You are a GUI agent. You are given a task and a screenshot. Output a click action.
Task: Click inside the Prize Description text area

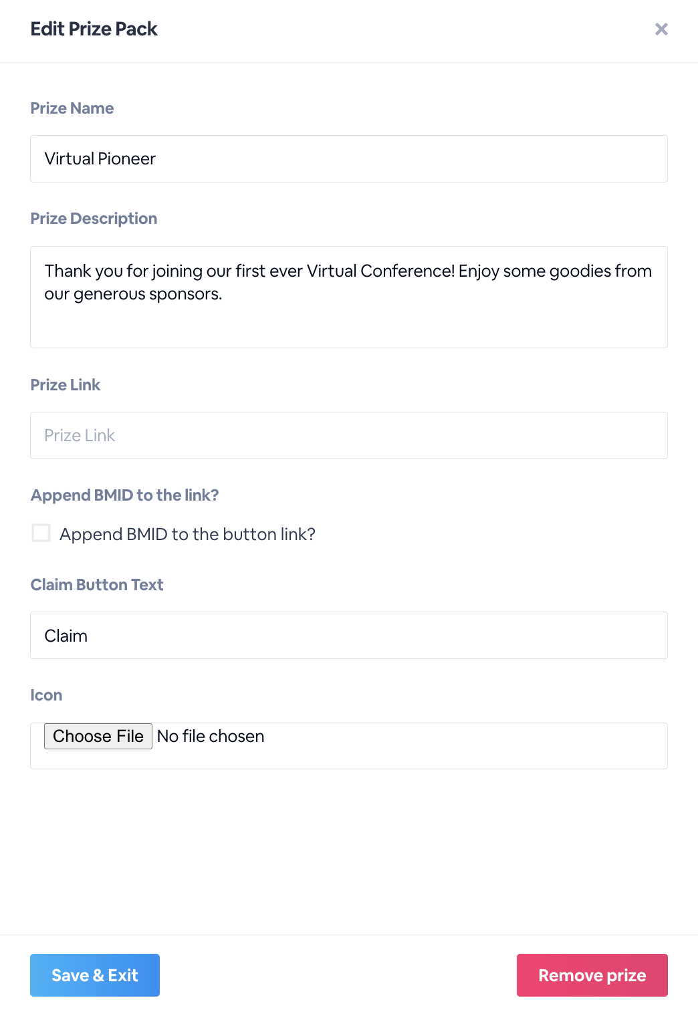tap(349, 297)
